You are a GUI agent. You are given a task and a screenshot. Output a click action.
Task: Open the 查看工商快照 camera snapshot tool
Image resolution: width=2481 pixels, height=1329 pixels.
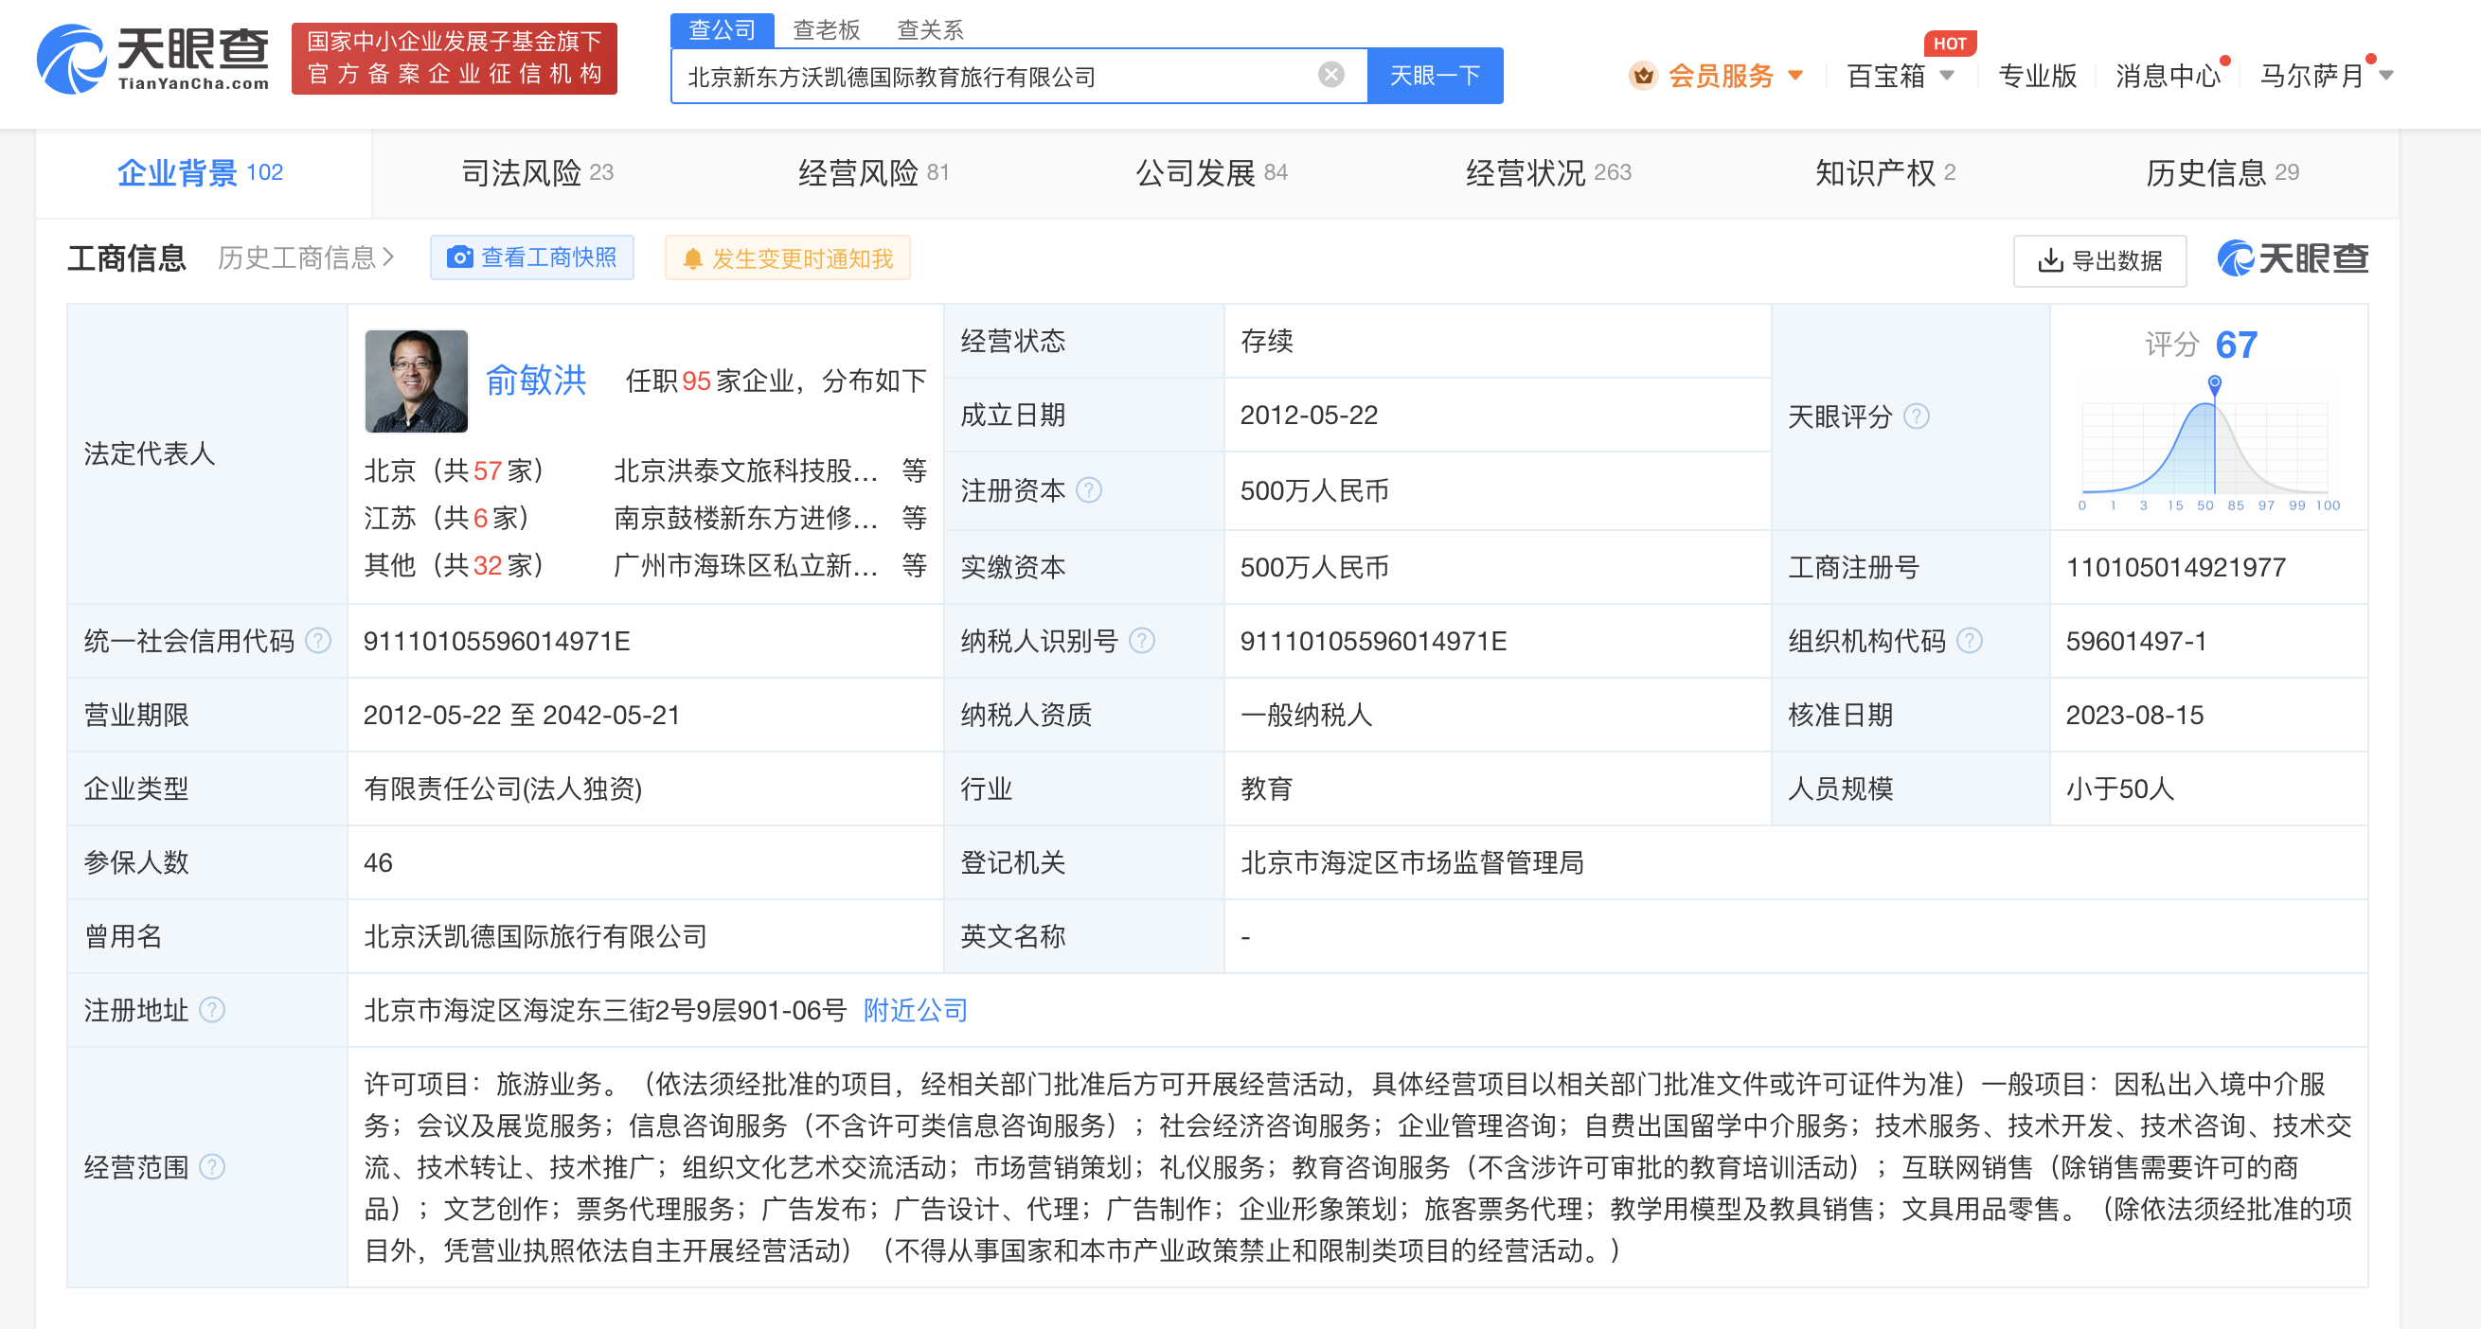[x=532, y=258]
